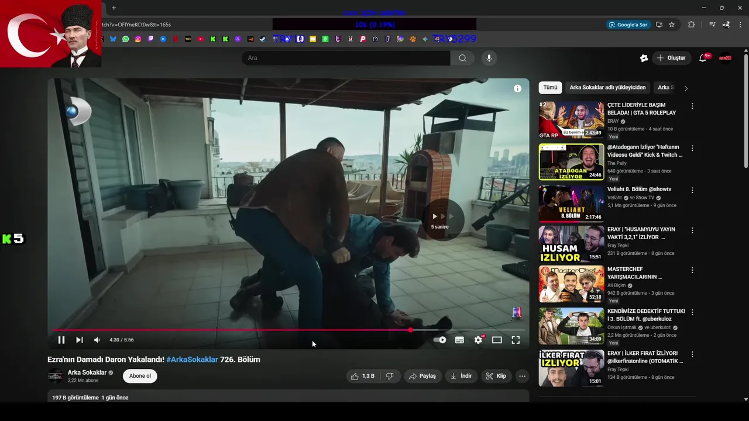
Task: Download the video with İndir
Action: point(461,376)
